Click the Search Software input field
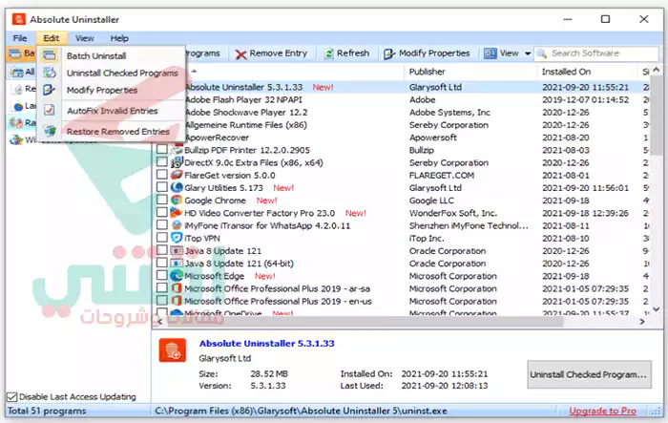The width and height of the screenshot is (668, 423). [x=596, y=53]
